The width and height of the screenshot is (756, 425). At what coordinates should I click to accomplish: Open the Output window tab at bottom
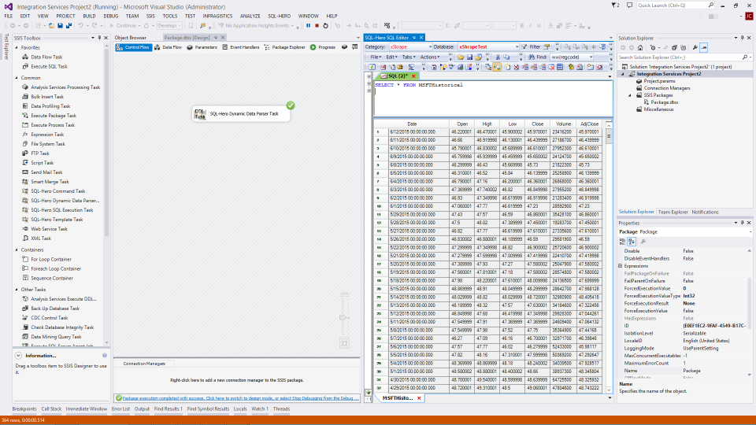[x=142, y=408]
